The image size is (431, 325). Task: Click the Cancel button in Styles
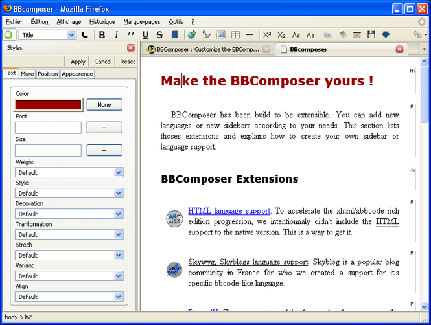tap(103, 62)
